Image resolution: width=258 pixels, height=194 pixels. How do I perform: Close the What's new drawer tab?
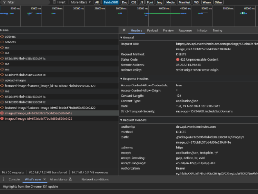click(45, 179)
